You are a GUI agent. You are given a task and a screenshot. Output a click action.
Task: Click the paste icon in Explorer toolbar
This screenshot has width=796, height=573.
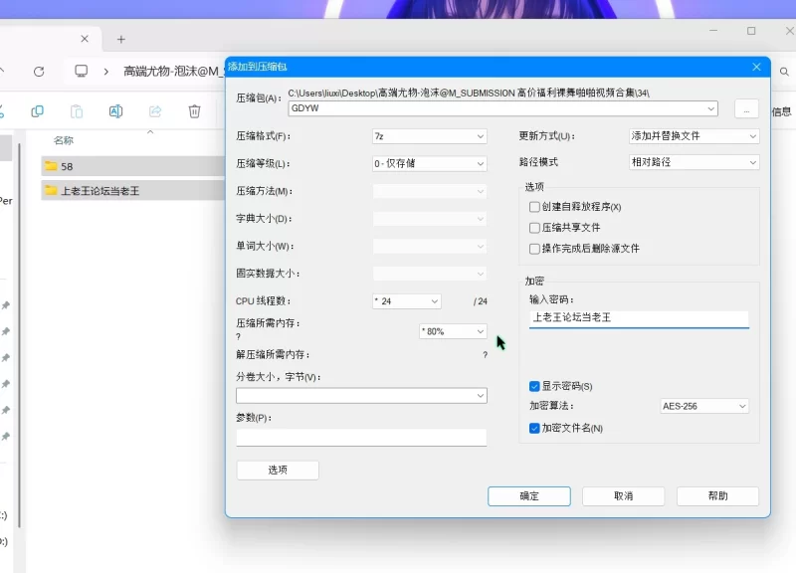tap(77, 111)
